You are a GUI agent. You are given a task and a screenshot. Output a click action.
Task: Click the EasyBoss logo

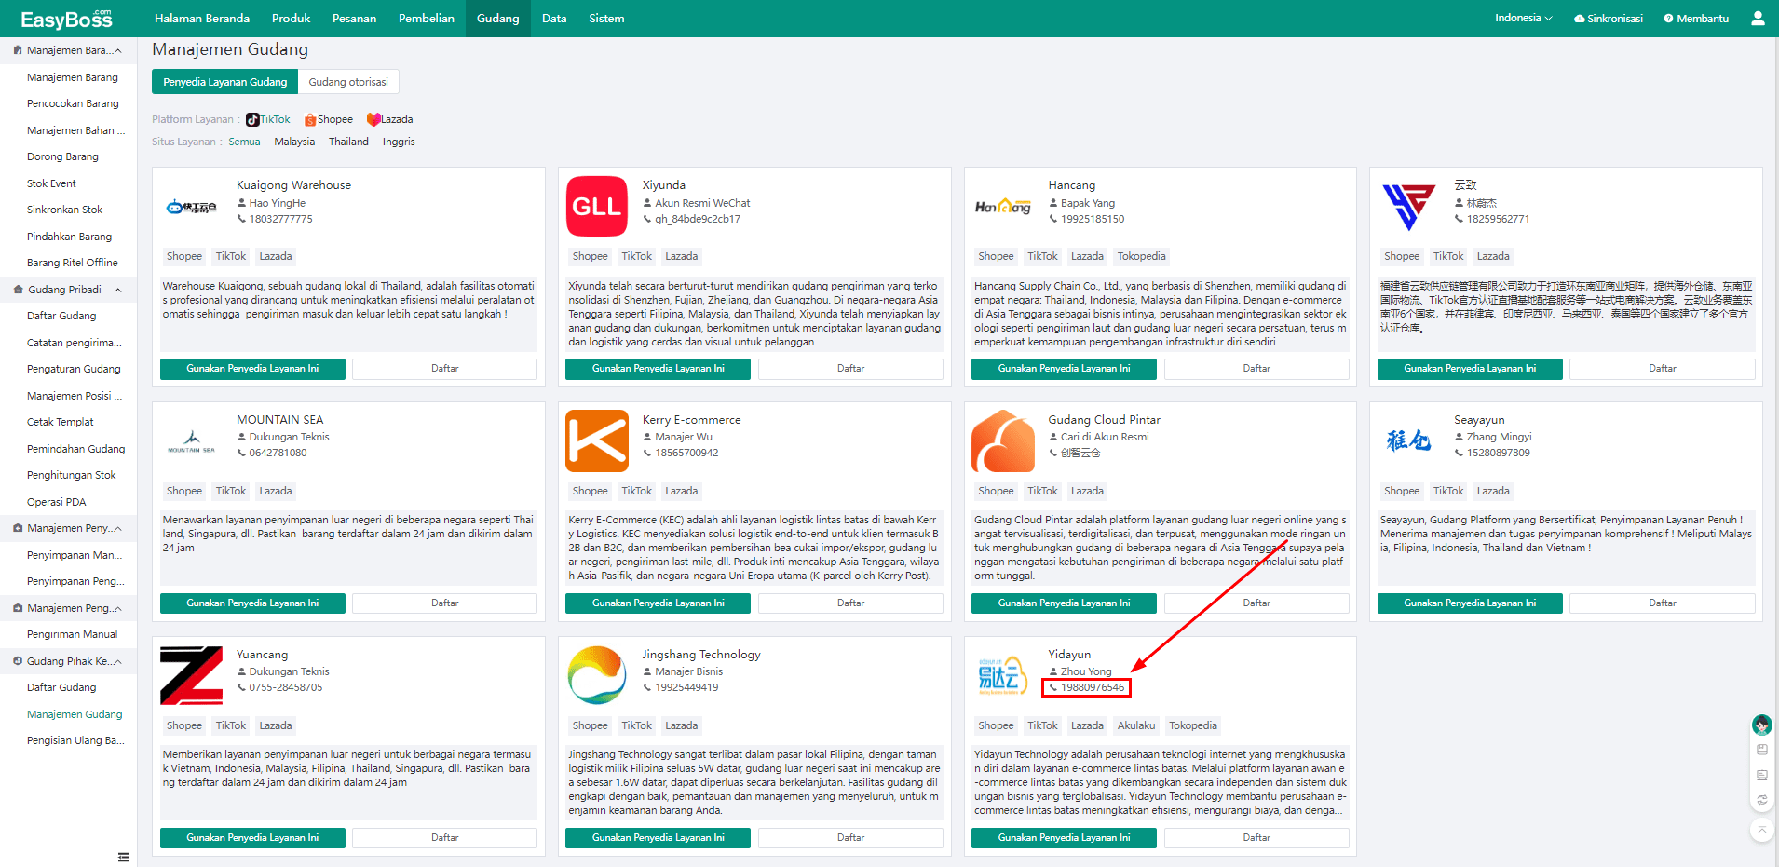click(x=66, y=19)
